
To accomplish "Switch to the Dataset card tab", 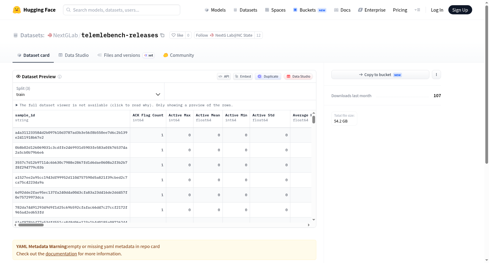I will (x=33, y=55).
